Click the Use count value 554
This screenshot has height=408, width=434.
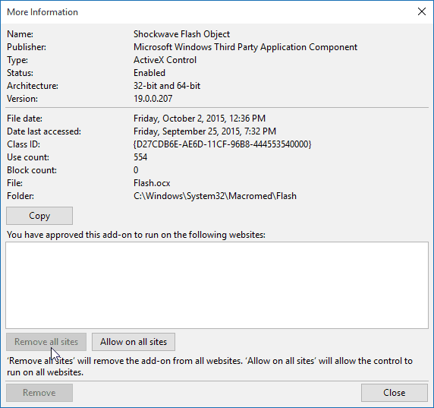point(140,157)
